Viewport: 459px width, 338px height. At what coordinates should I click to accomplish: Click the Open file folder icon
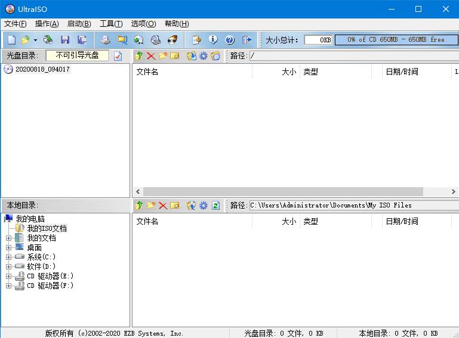[26, 40]
